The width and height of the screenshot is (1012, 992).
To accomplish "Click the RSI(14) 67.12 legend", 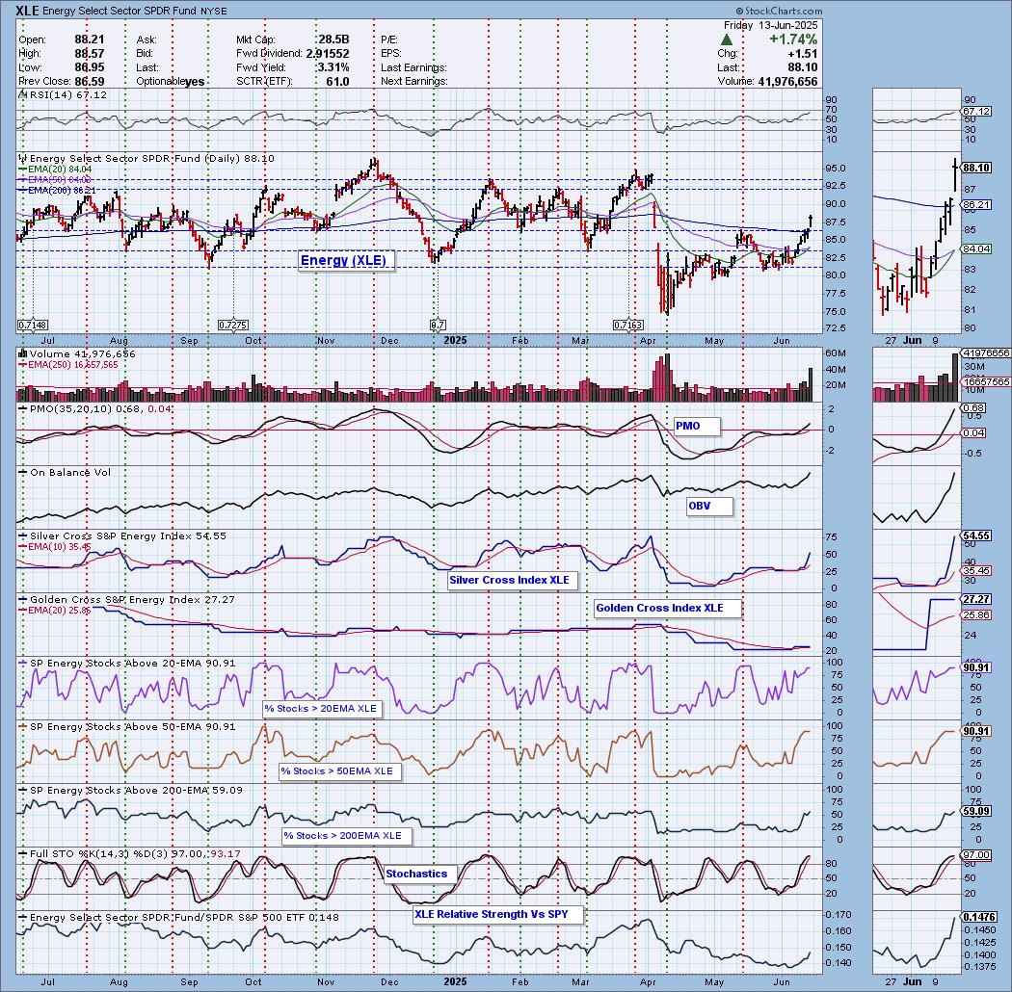I will [x=64, y=94].
